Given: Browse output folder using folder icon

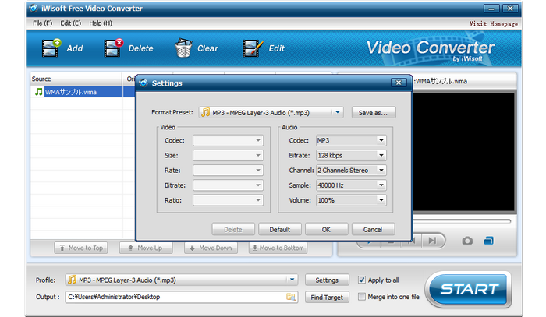Looking at the screenshot, I should point(291,297).
